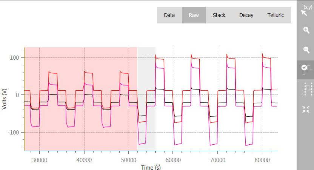Click the -100 tick label on the volts axis
The width and height of the screenshot is (314, 170).
point(14,133)
